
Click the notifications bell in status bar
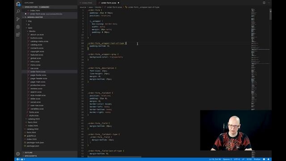pyautogui.click(x=268, y=159)
